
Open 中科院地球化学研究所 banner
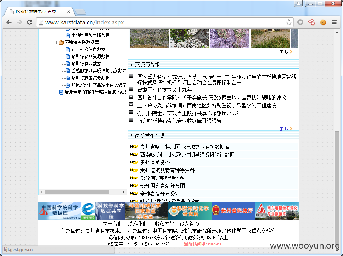190,211
